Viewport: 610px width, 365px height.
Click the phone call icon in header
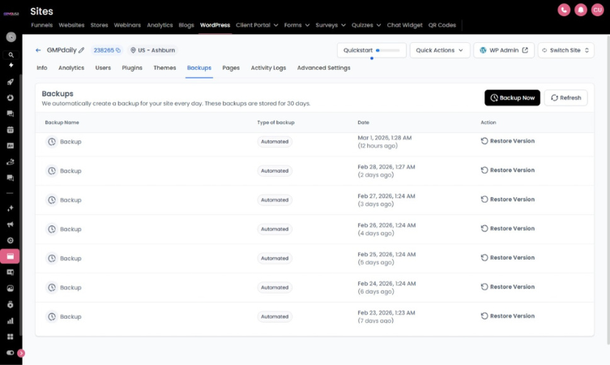564,10
